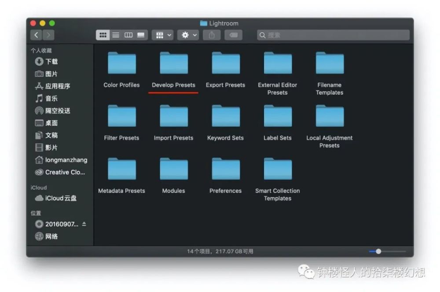Click the iCloud section header
Viewport: 440px width, 292px height.
39,188
